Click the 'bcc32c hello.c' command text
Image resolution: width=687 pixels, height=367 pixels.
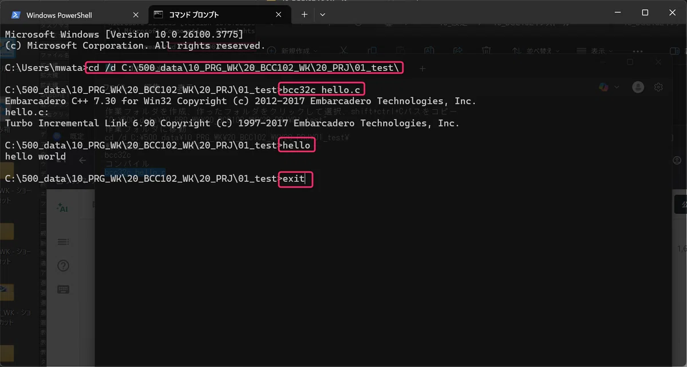321,90
